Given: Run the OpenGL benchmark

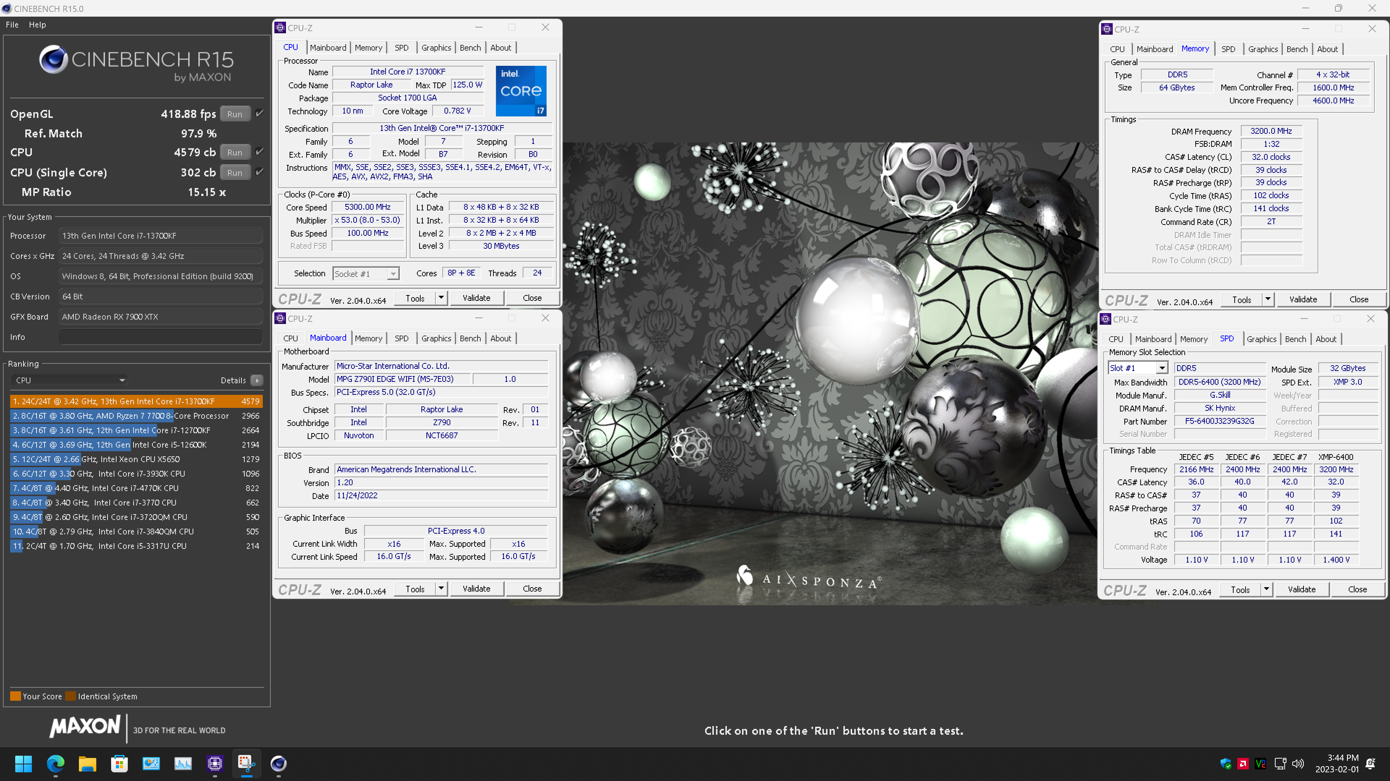Looking at the screenshot, I should click(235, 114).
